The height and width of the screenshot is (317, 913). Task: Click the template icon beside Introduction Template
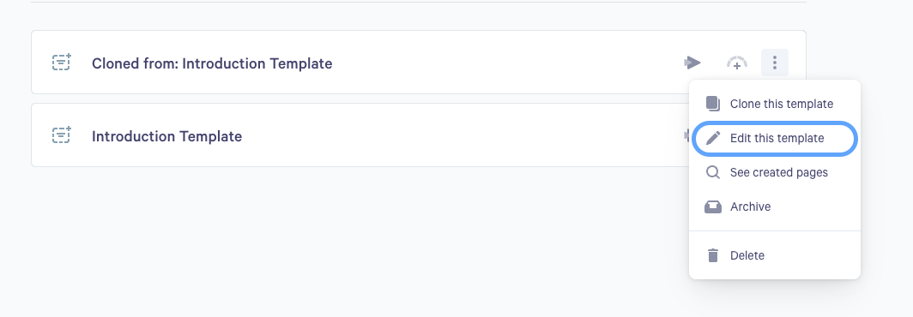coord(61,135)
